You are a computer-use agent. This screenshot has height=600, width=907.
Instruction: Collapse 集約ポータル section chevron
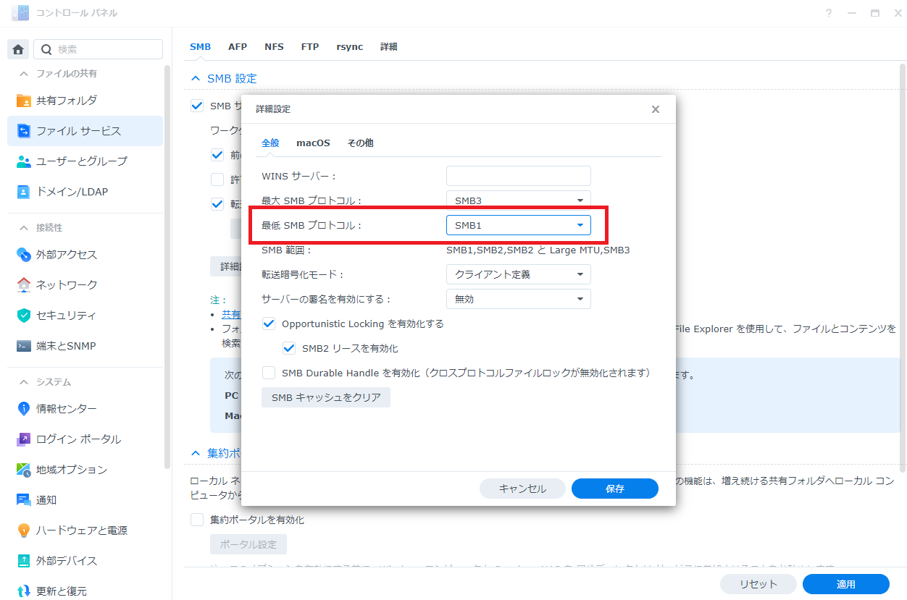pyautogui.click(x=195, y=453)
